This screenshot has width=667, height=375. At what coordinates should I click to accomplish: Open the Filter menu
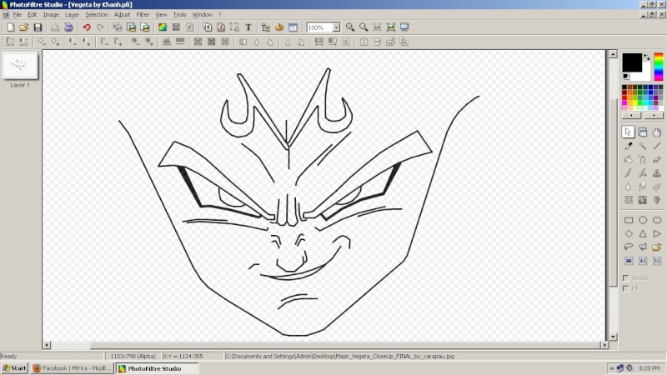(143, 14)
